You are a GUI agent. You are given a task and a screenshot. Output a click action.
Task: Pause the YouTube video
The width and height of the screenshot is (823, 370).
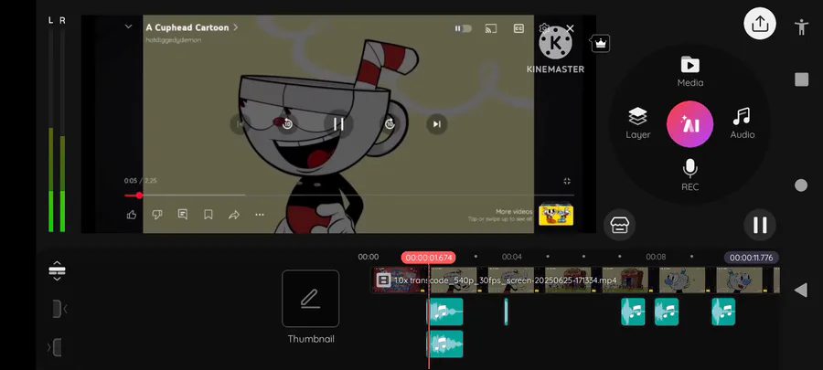click(338, 124)
